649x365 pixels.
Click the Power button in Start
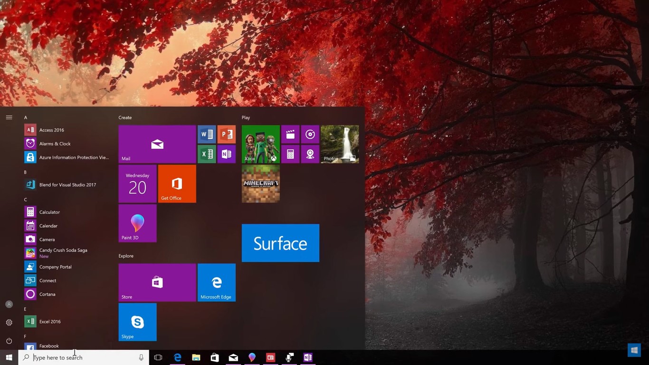tap(9, 341)
